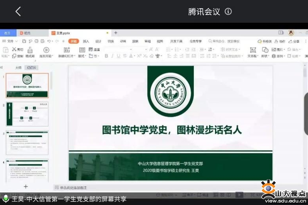The image size is (308, 205).
Task: Switch to reading view in status bar
Action: pyautogui.click(x=229, y=195)
